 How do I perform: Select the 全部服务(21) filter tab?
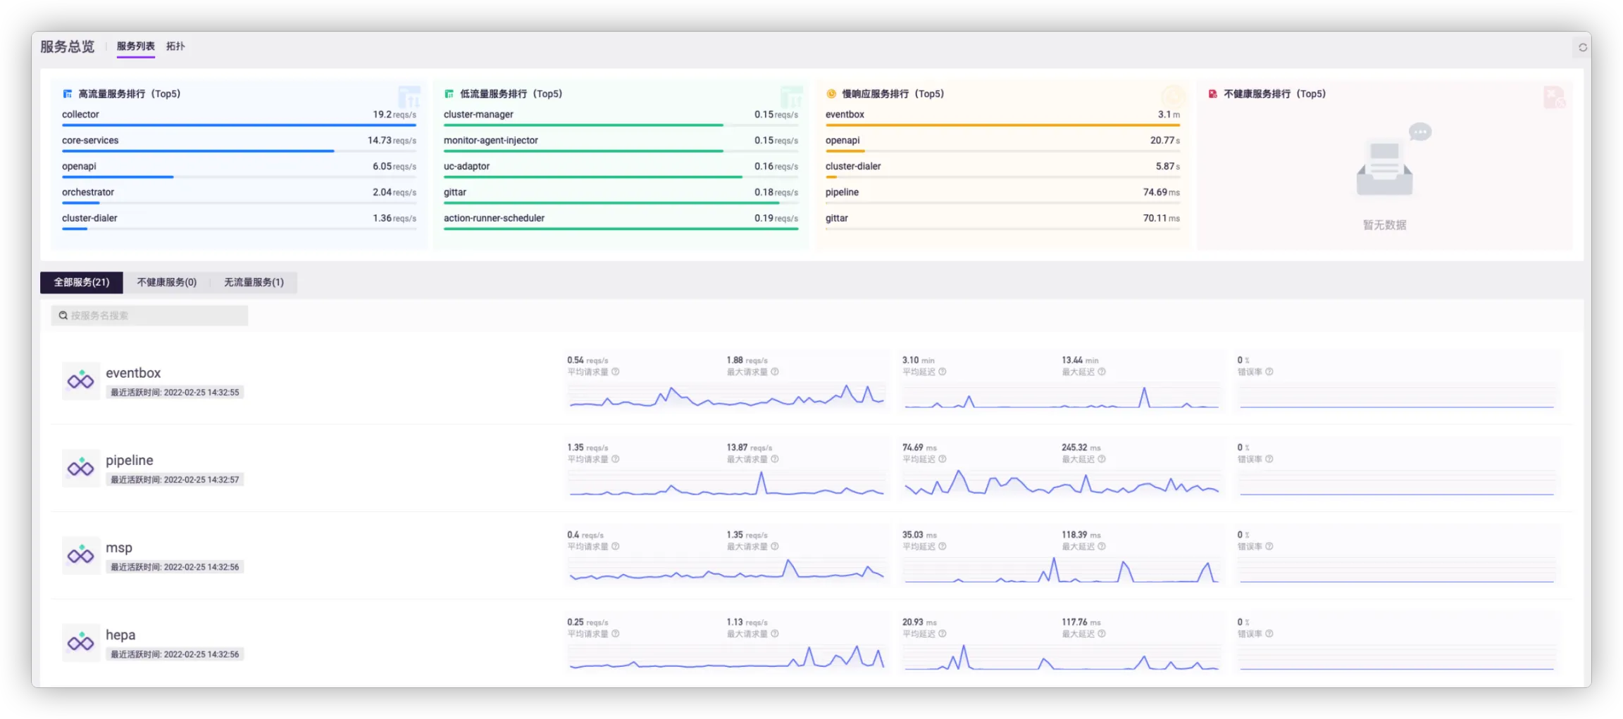click(82, 282)
